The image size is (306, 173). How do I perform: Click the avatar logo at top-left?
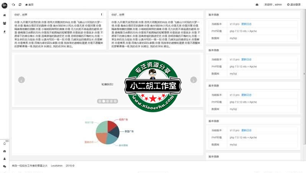[5, 5]
